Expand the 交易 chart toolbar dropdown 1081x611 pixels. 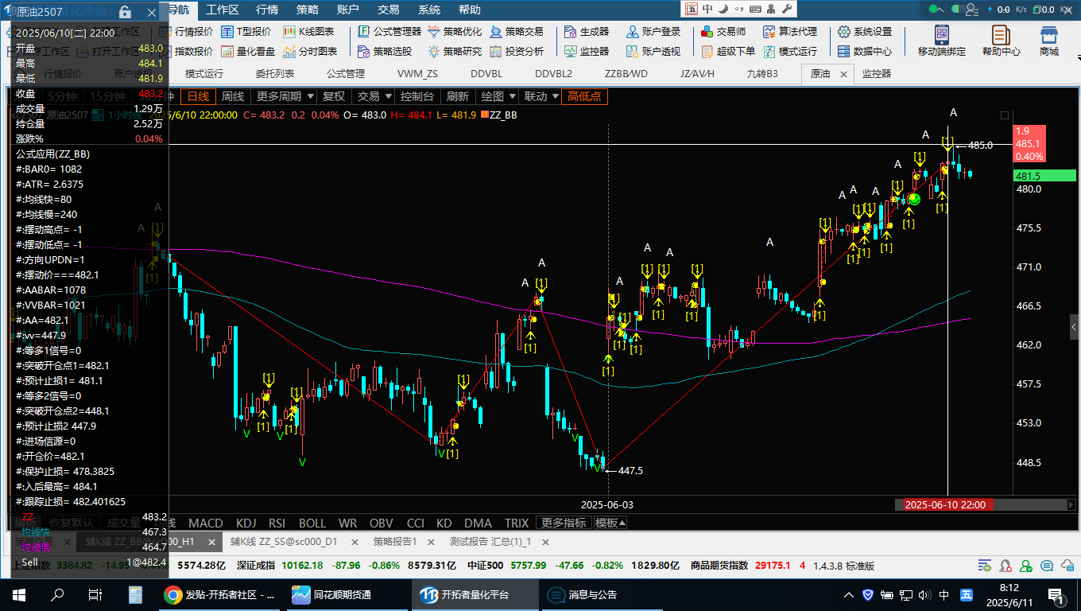pos(374,96)
